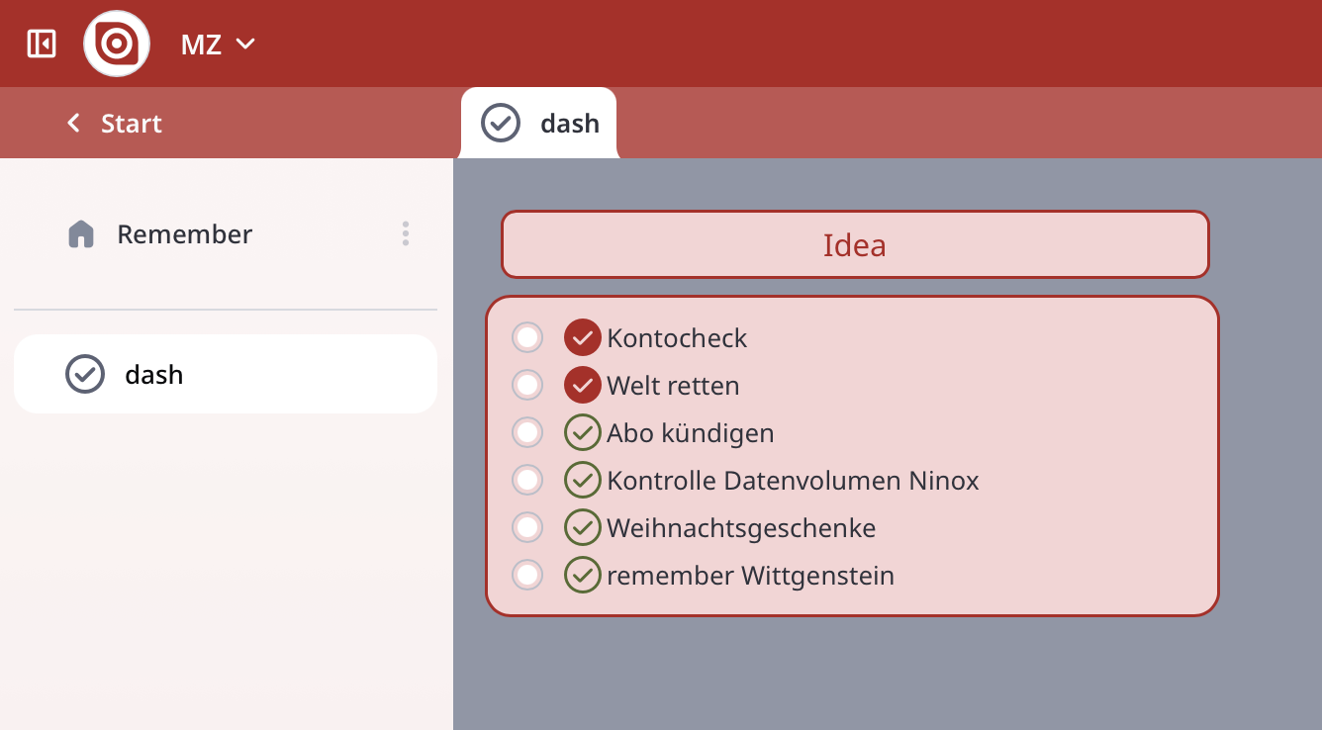Click the Idea button
Screen dimensions: 1322x730
(855, 244)
